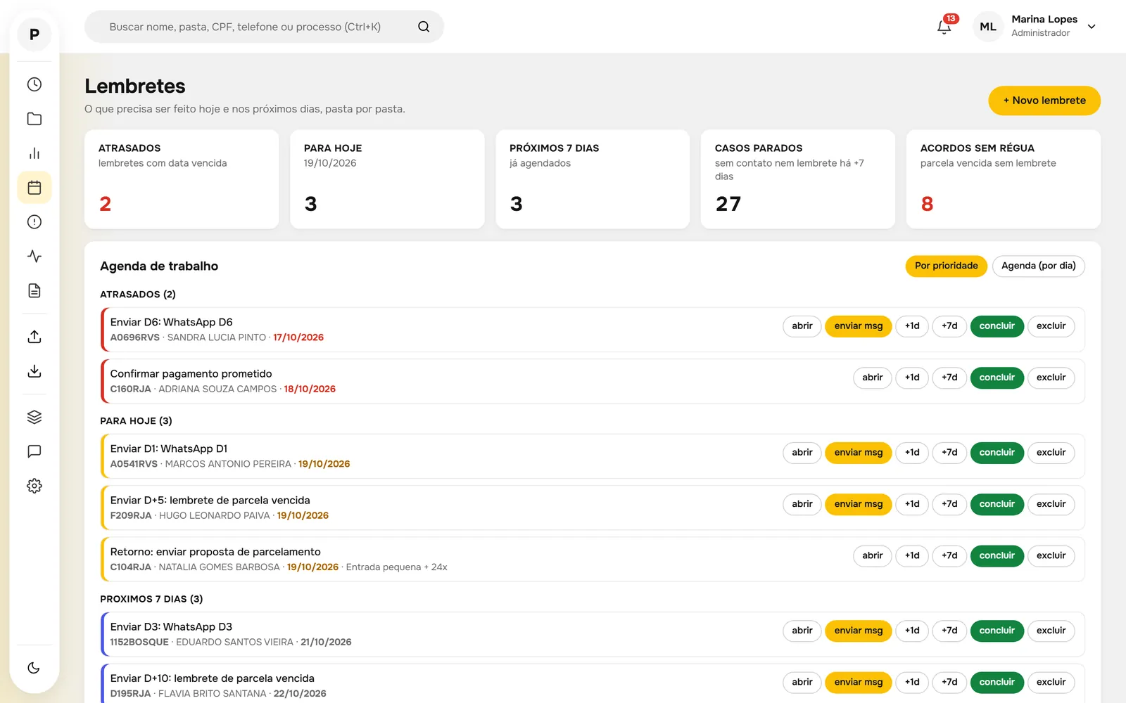The width and height of the screenshot is (1126, 703).
Task: Conclude the Eduardo Santos Vieira reminder
Action: point(997,631)
